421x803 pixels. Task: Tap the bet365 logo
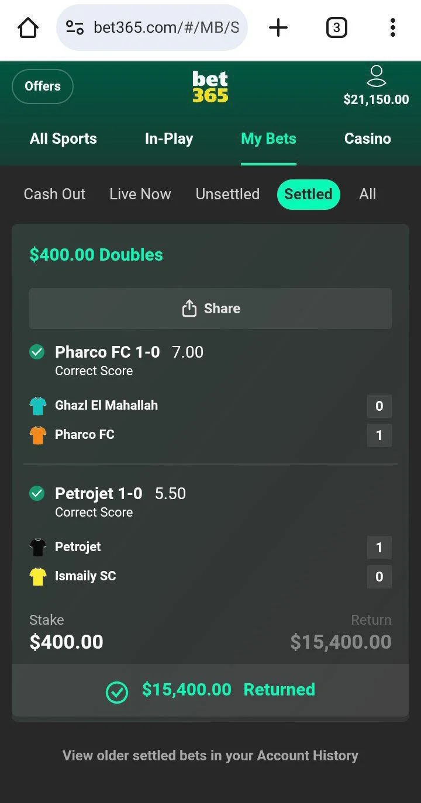pyautogui.click(x=210, y=86)
